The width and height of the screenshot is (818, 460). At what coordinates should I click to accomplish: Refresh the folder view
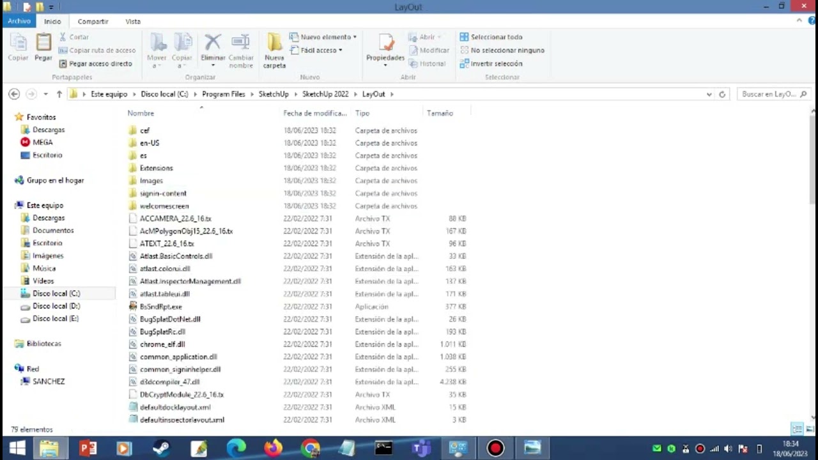click(722, 94)
